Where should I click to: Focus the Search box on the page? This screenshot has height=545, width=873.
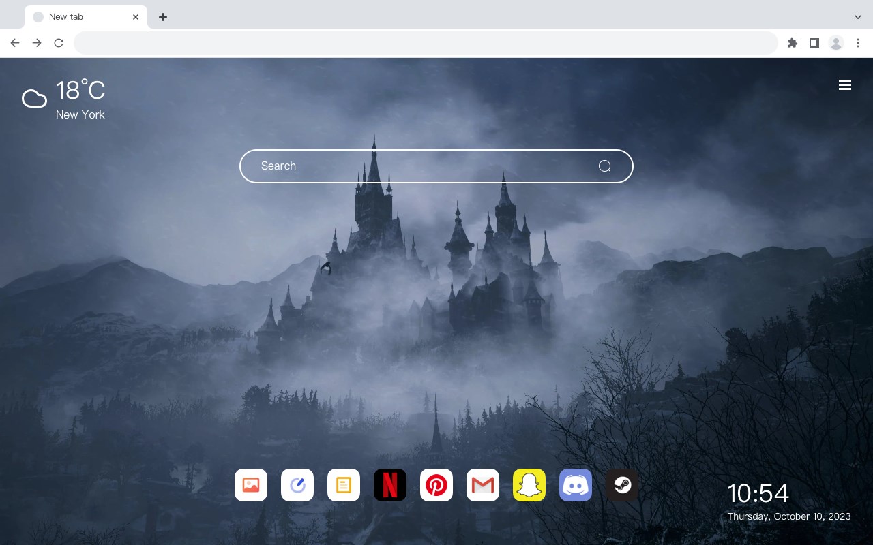[x=436, y=166]
